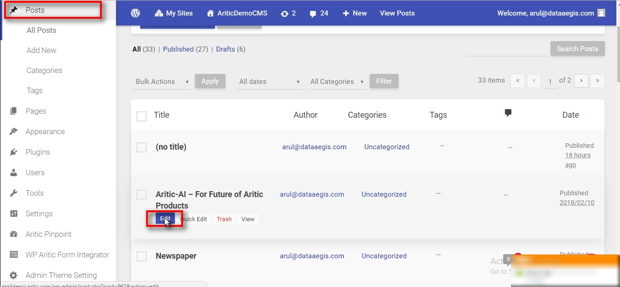Open the (no title) post

pyautogui.click(x=171, y=147)
